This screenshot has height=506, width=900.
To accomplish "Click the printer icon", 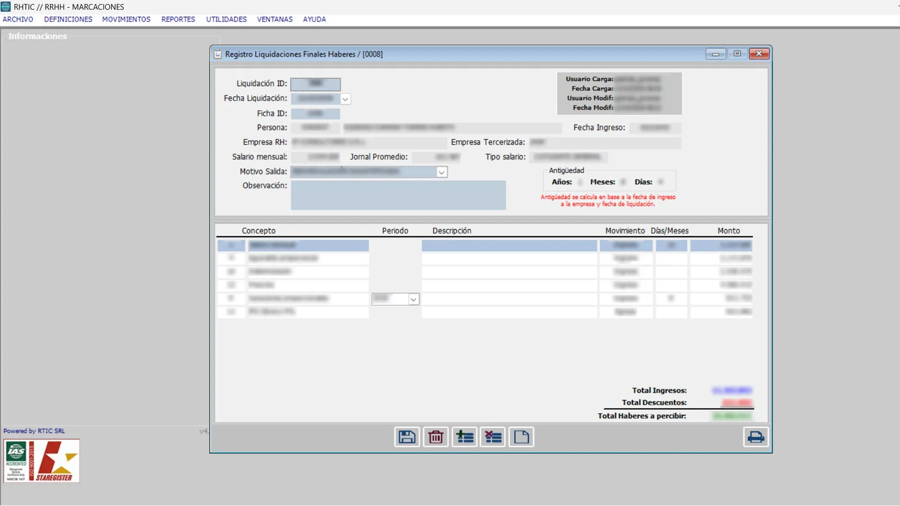I will (755, 437).
